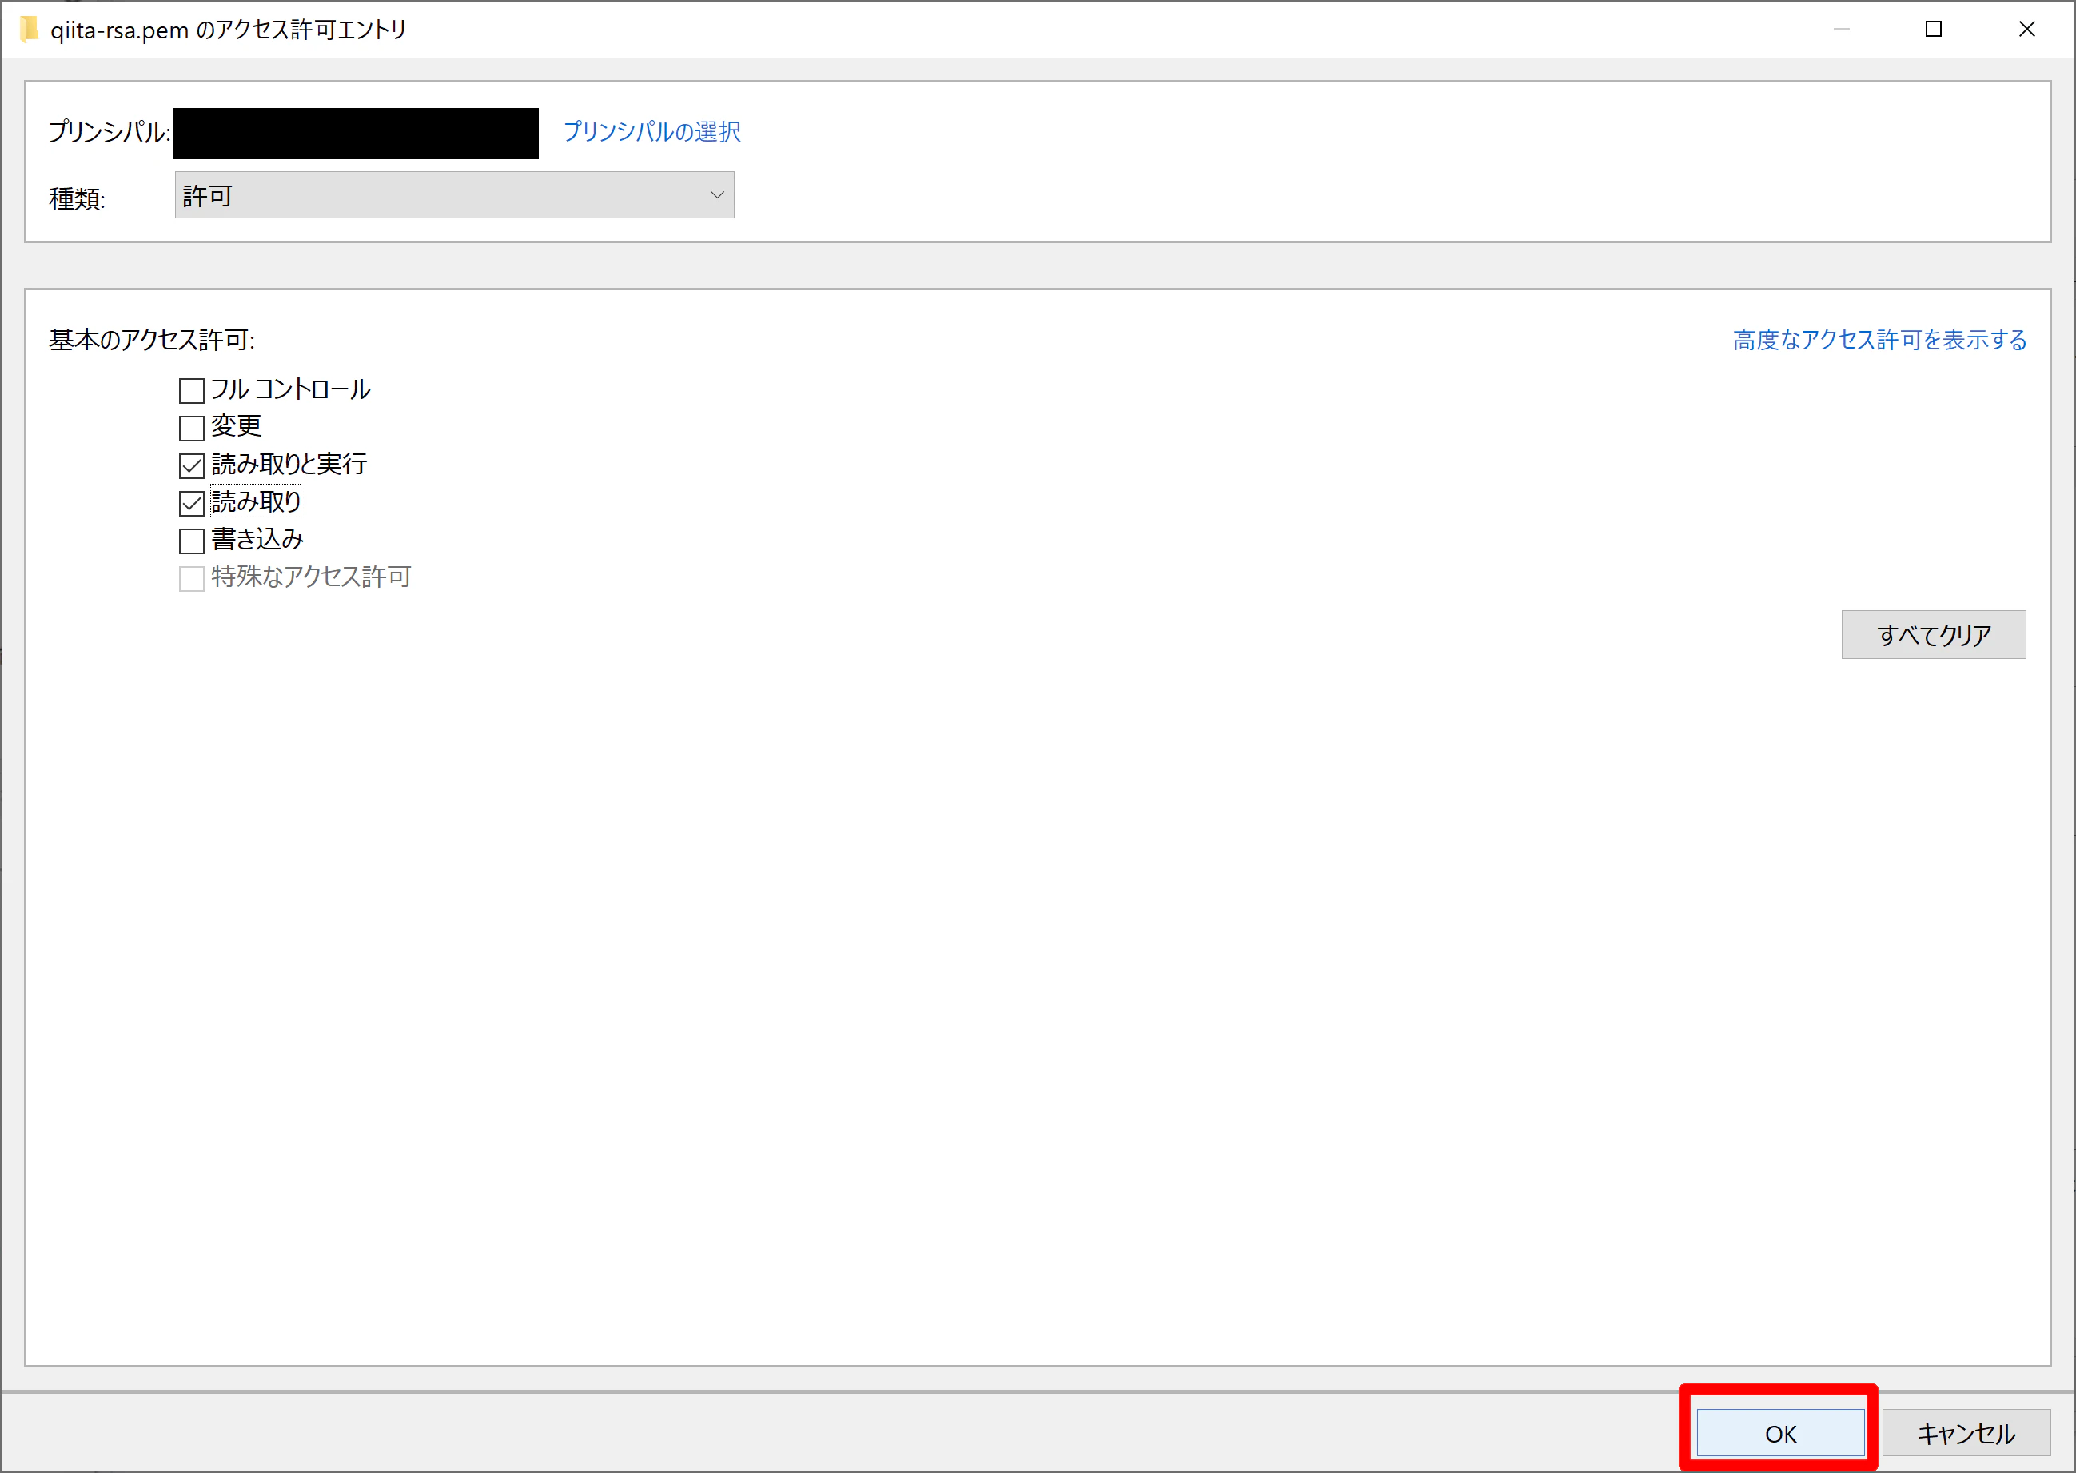The image size is (2076, 1473).
Task: Uncheck the 読み取り checkbox
Action: pyautogui.click(x=191, y=504)
